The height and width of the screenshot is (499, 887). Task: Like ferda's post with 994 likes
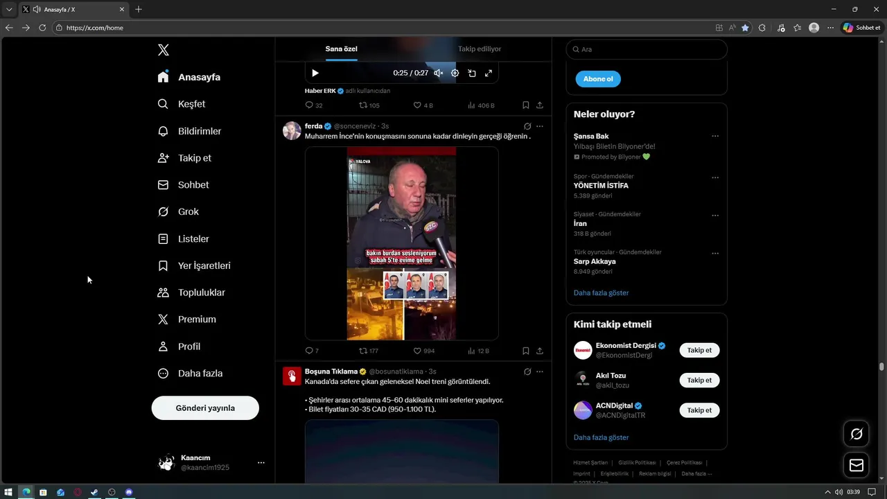tap(424, 351)
